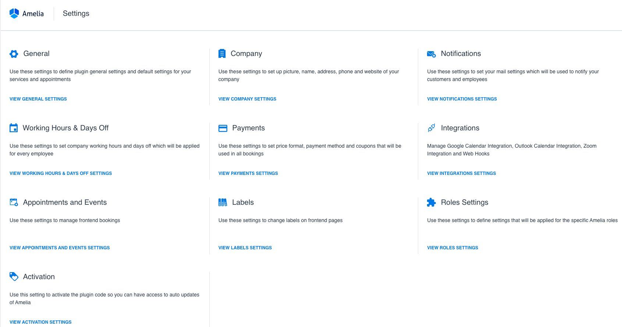This screenshot has width=622, height=327.
Task: Click the Amelia brand name text
Action: 33,14
